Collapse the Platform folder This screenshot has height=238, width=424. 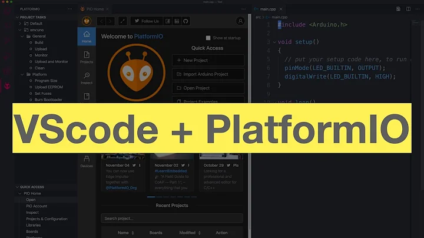[x=22, y=74]
